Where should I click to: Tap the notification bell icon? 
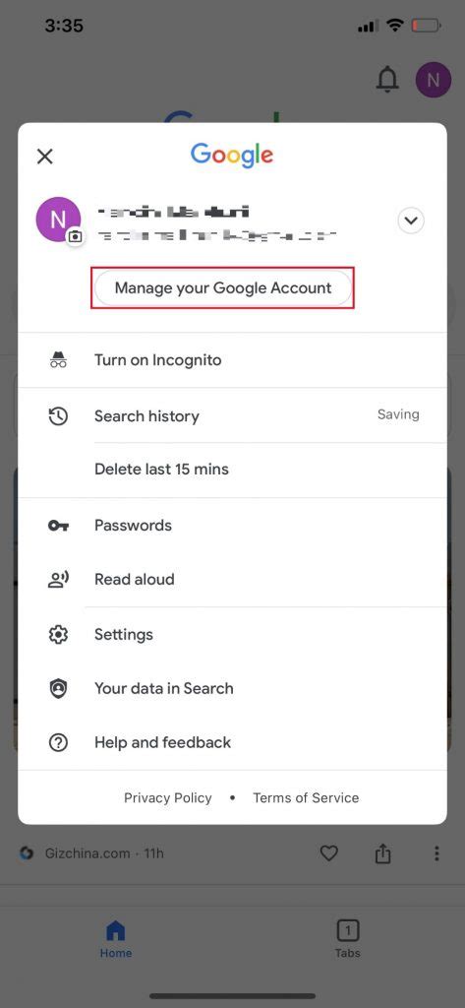click(387, 80)
